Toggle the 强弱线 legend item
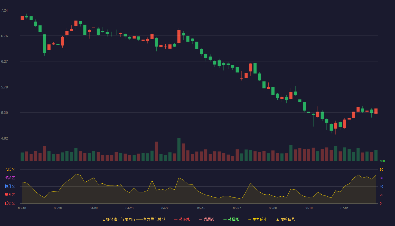395x226 pixels. (x=207, y=219)
